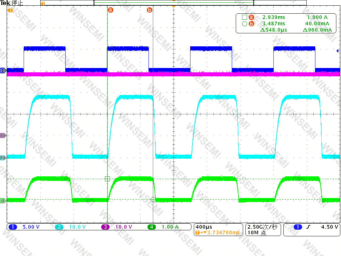The width and height of the screenshot is (341, 256).
Task: Click the channel 2 ground marker
Action: pyautogui.click(x=3, y=158)
